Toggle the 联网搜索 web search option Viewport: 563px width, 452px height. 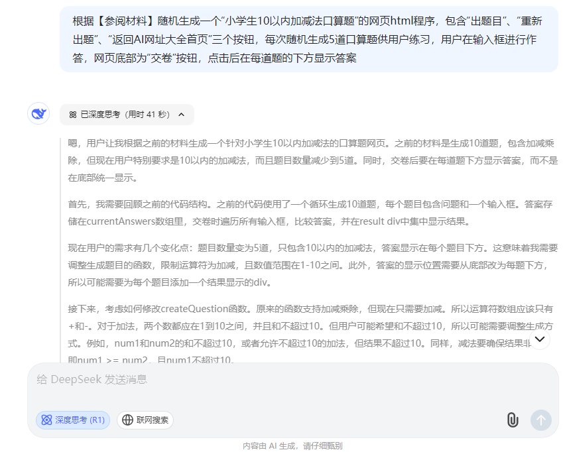[145, 420]
